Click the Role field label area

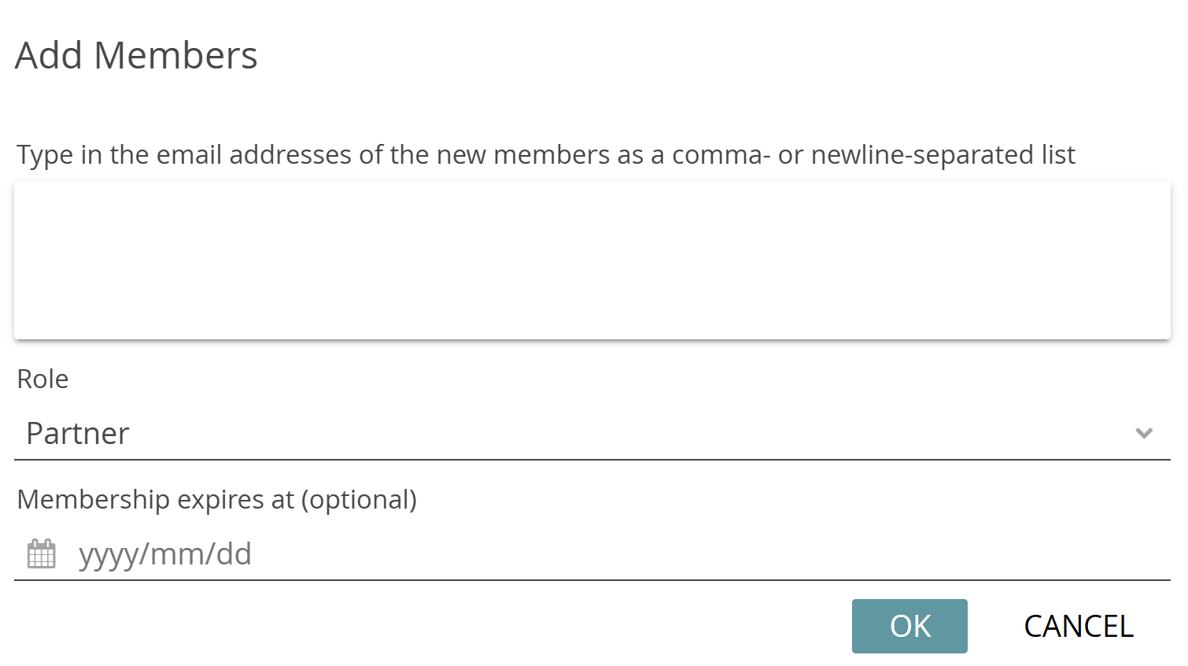click(42, 379)
